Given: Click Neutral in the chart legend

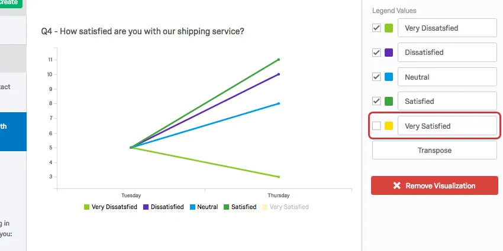Looking at the screenshot, I should click(204, 207).
